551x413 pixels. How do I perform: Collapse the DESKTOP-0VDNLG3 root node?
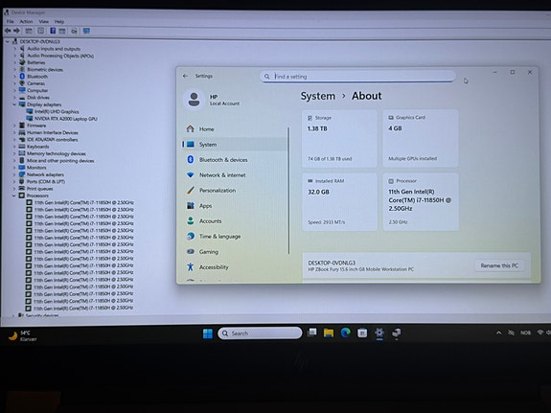(x=8, y=41)
